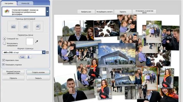Select the Использовать изображение radio button
The image size is (183, 102).
[x=5, y=43]
